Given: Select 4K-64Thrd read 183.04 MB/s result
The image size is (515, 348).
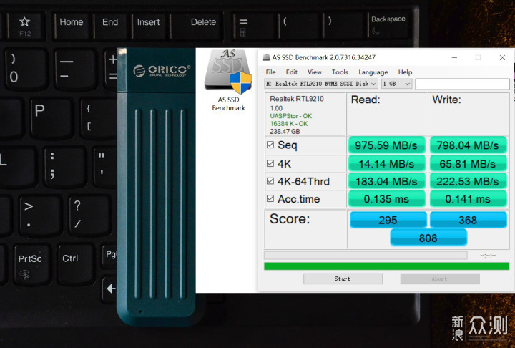Looking at the screenshot, I should point(386,181).
